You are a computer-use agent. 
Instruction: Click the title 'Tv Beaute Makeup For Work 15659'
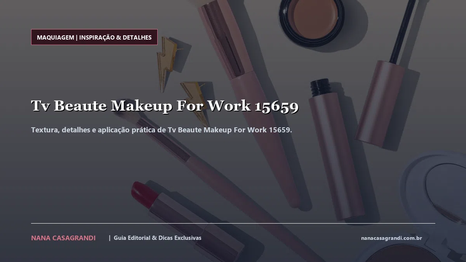(165, 106)
